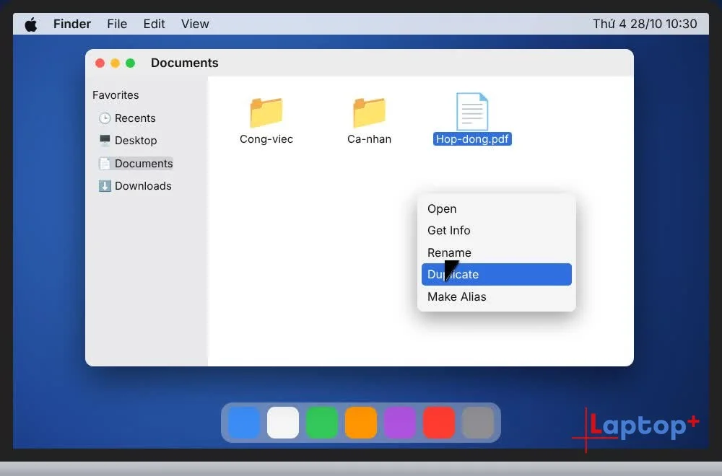Viewport: 722px width, 476px height.
Task: Click the blue dock app icon
Action: click(x=243, y=422)
